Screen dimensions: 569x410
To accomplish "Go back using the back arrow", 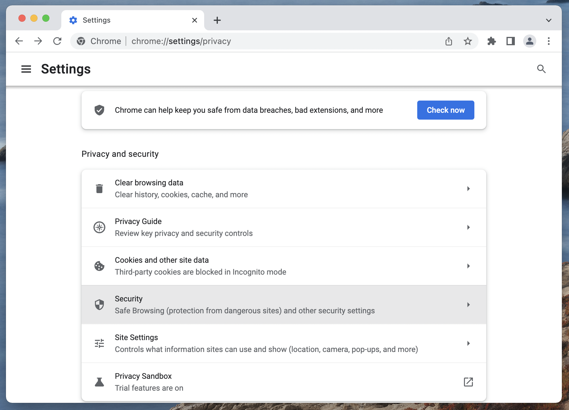I will pyautogui.click(x=19, y=41).
